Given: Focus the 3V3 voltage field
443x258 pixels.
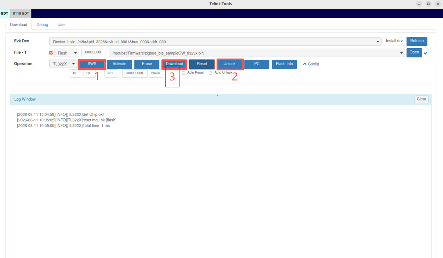Looking at the screenshot, I should pyautogui.click(x=111, y=74).
